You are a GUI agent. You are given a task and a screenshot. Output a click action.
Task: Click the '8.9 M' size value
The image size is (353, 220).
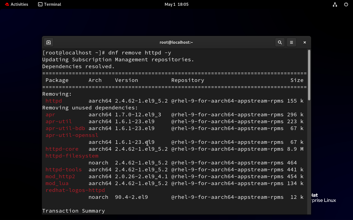click(295, 149)
